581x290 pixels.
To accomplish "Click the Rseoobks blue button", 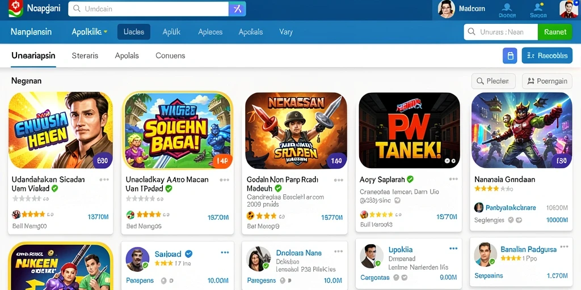I will 547,56.
